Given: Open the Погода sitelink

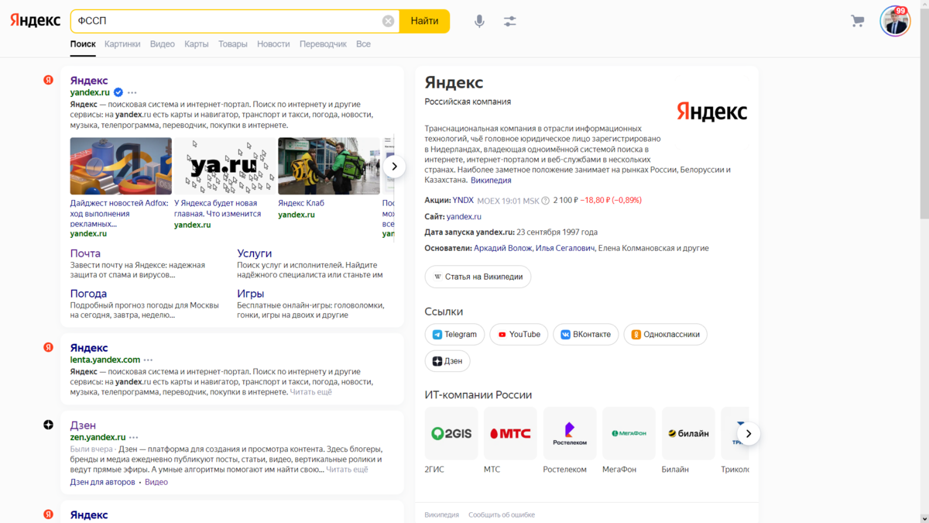Looking at the screenshot, I should [88, 294].
